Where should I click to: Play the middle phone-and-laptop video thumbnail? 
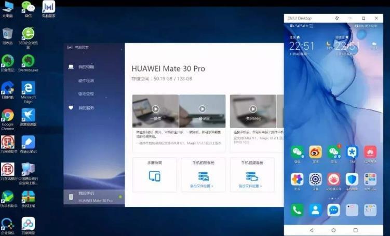click(x=202, y=109)
